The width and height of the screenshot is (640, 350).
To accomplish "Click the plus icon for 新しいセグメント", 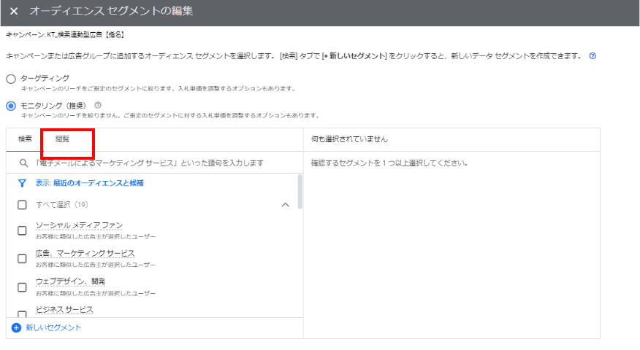I will click(x=16, y=328).
